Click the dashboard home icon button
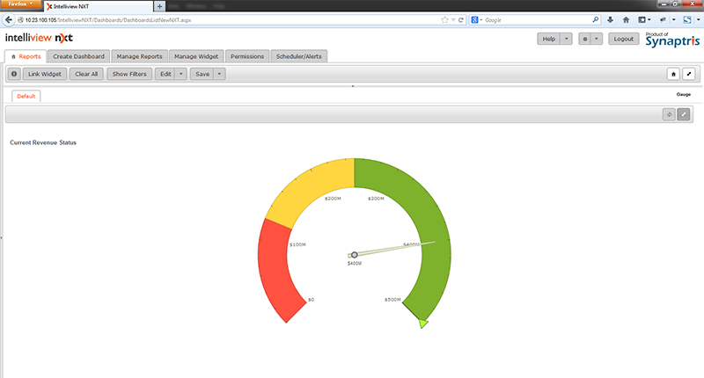The width and height of the screenshot is (704, 378). coord(673,75)
